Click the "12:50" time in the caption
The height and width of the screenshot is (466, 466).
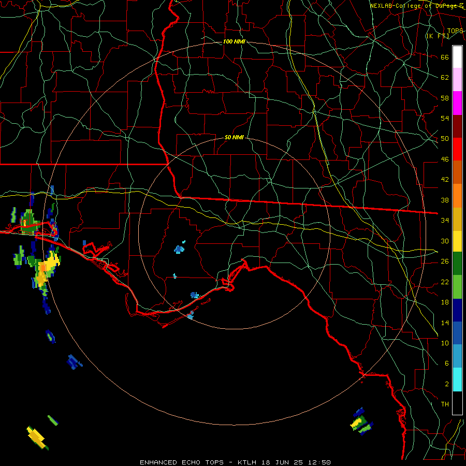point(319,462)
